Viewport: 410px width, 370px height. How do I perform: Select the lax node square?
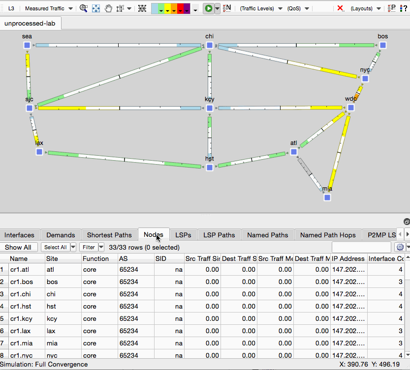click(39, 152)
